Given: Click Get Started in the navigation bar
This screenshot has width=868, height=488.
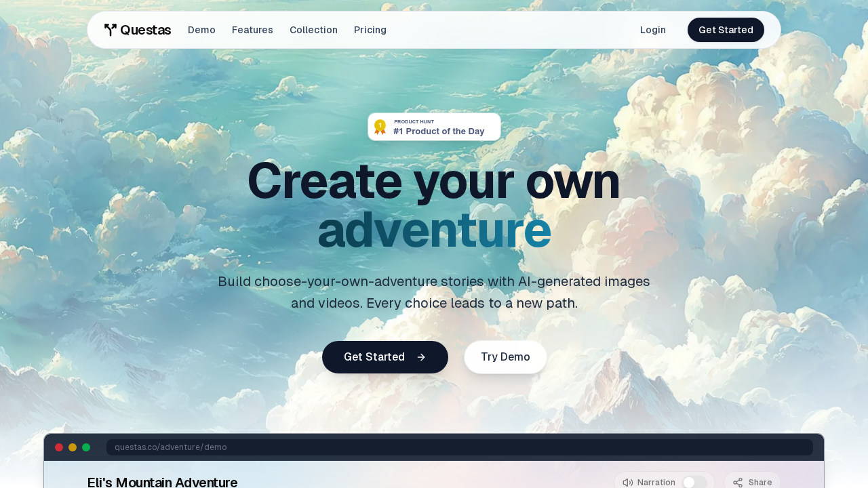Looking at the screenshot, I should coord(726,30).
